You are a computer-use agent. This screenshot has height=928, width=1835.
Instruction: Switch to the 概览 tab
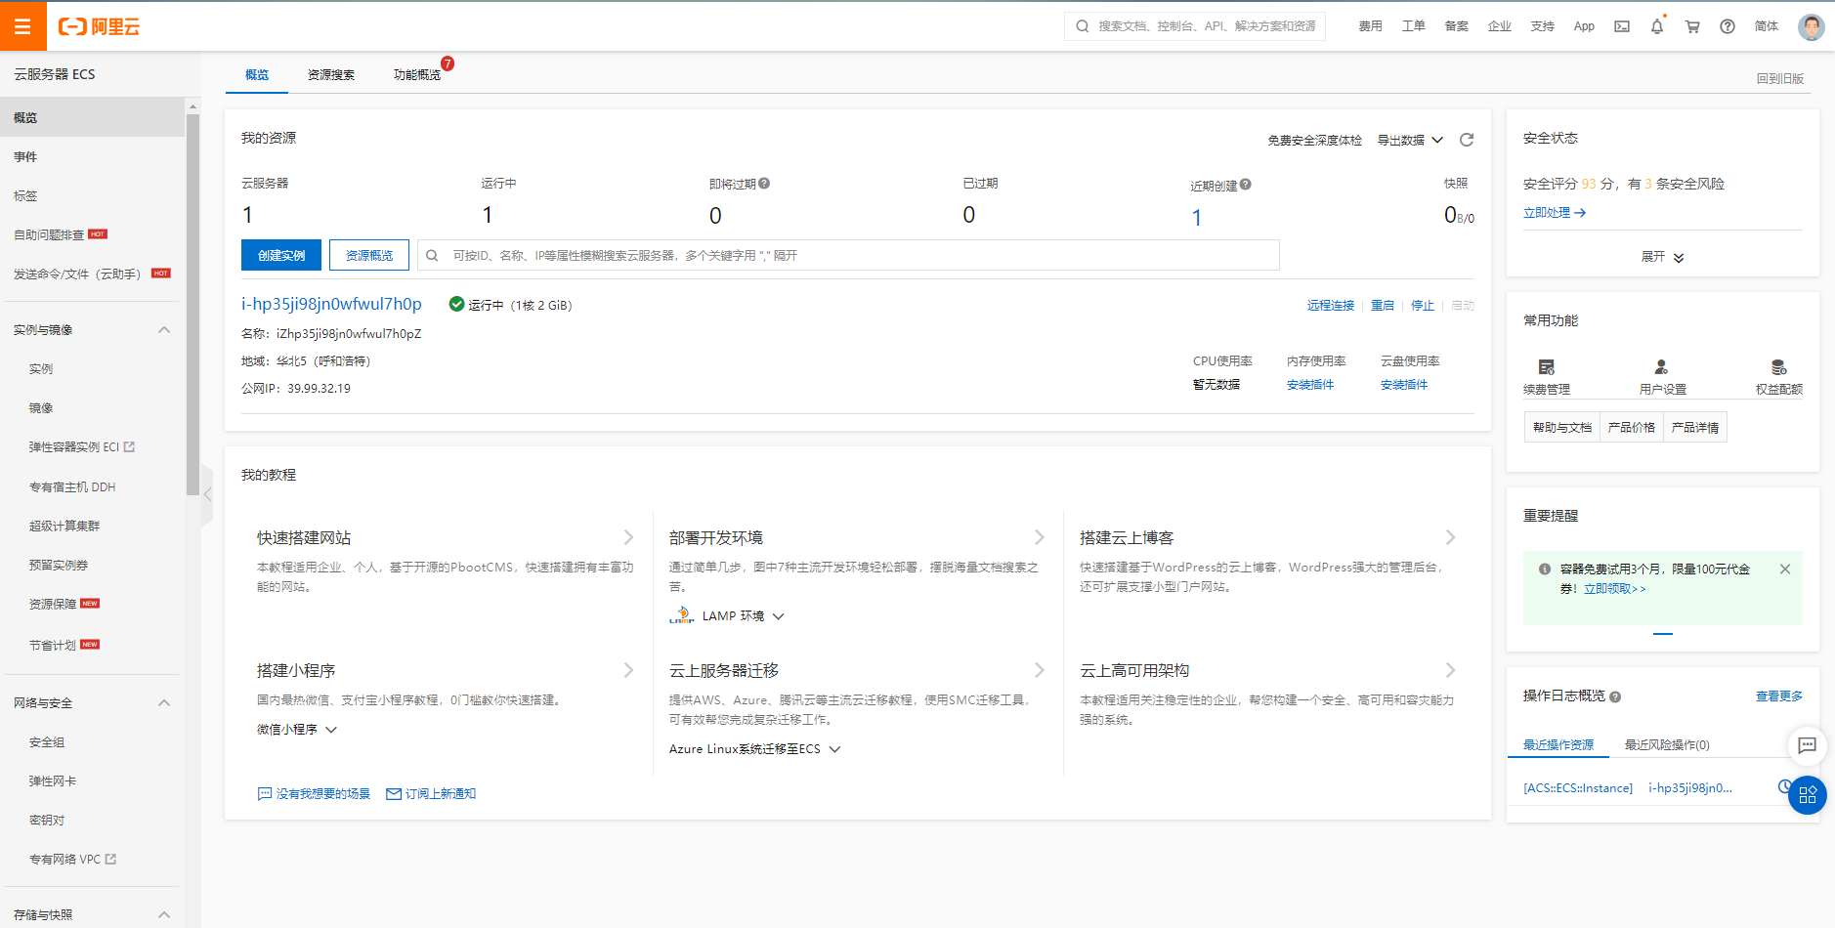pos(257,74)
